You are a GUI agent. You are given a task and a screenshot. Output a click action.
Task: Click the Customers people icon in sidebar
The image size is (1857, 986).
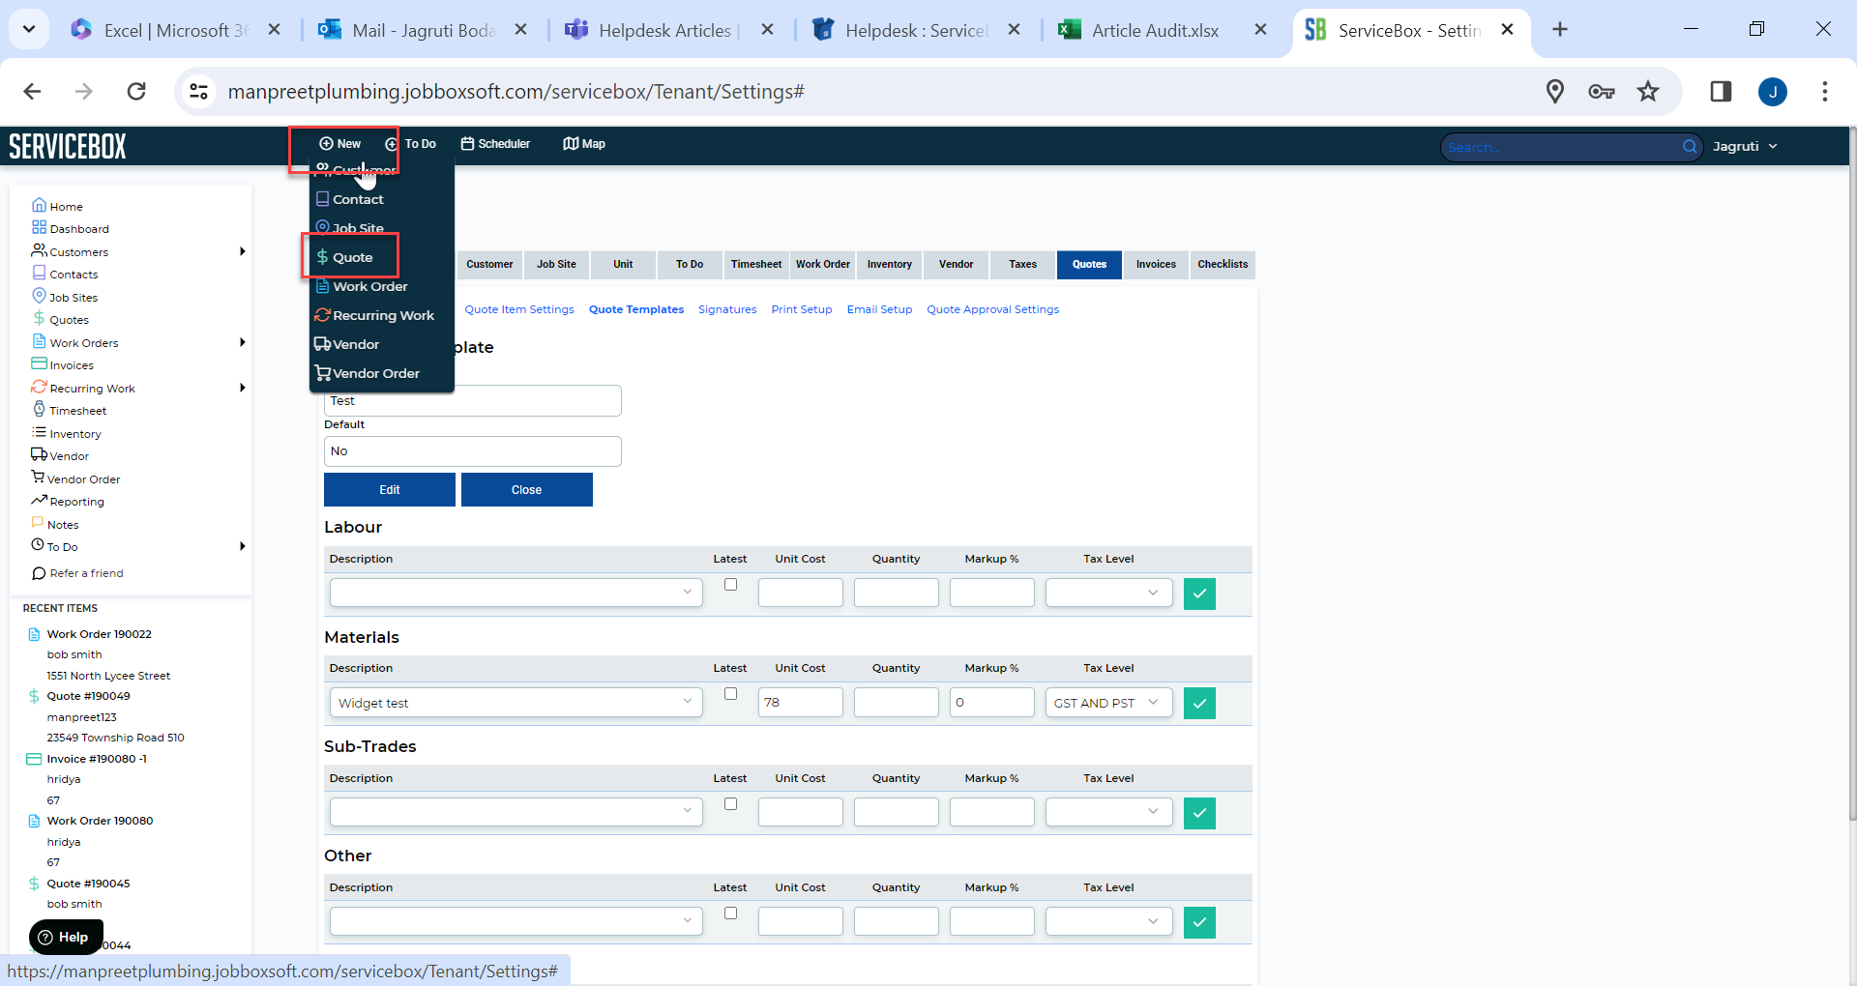click(x=39, y=250)
